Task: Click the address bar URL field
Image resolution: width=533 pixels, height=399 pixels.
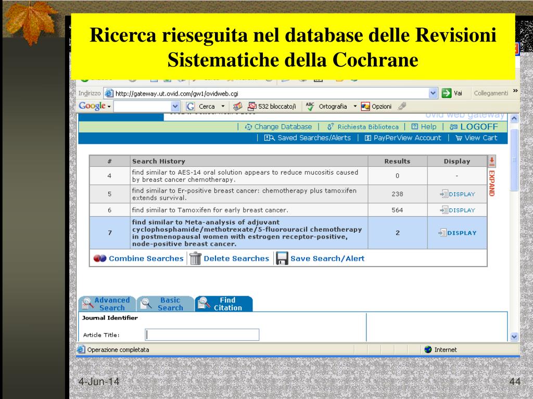Action: [270, 94]
